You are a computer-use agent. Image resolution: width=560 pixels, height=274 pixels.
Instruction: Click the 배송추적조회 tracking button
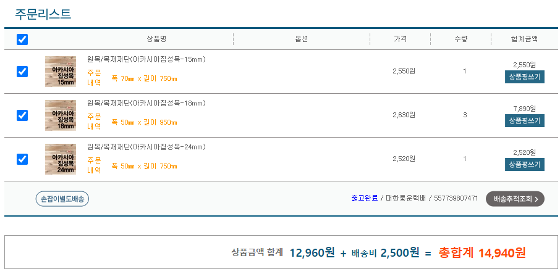coord(515,199)
